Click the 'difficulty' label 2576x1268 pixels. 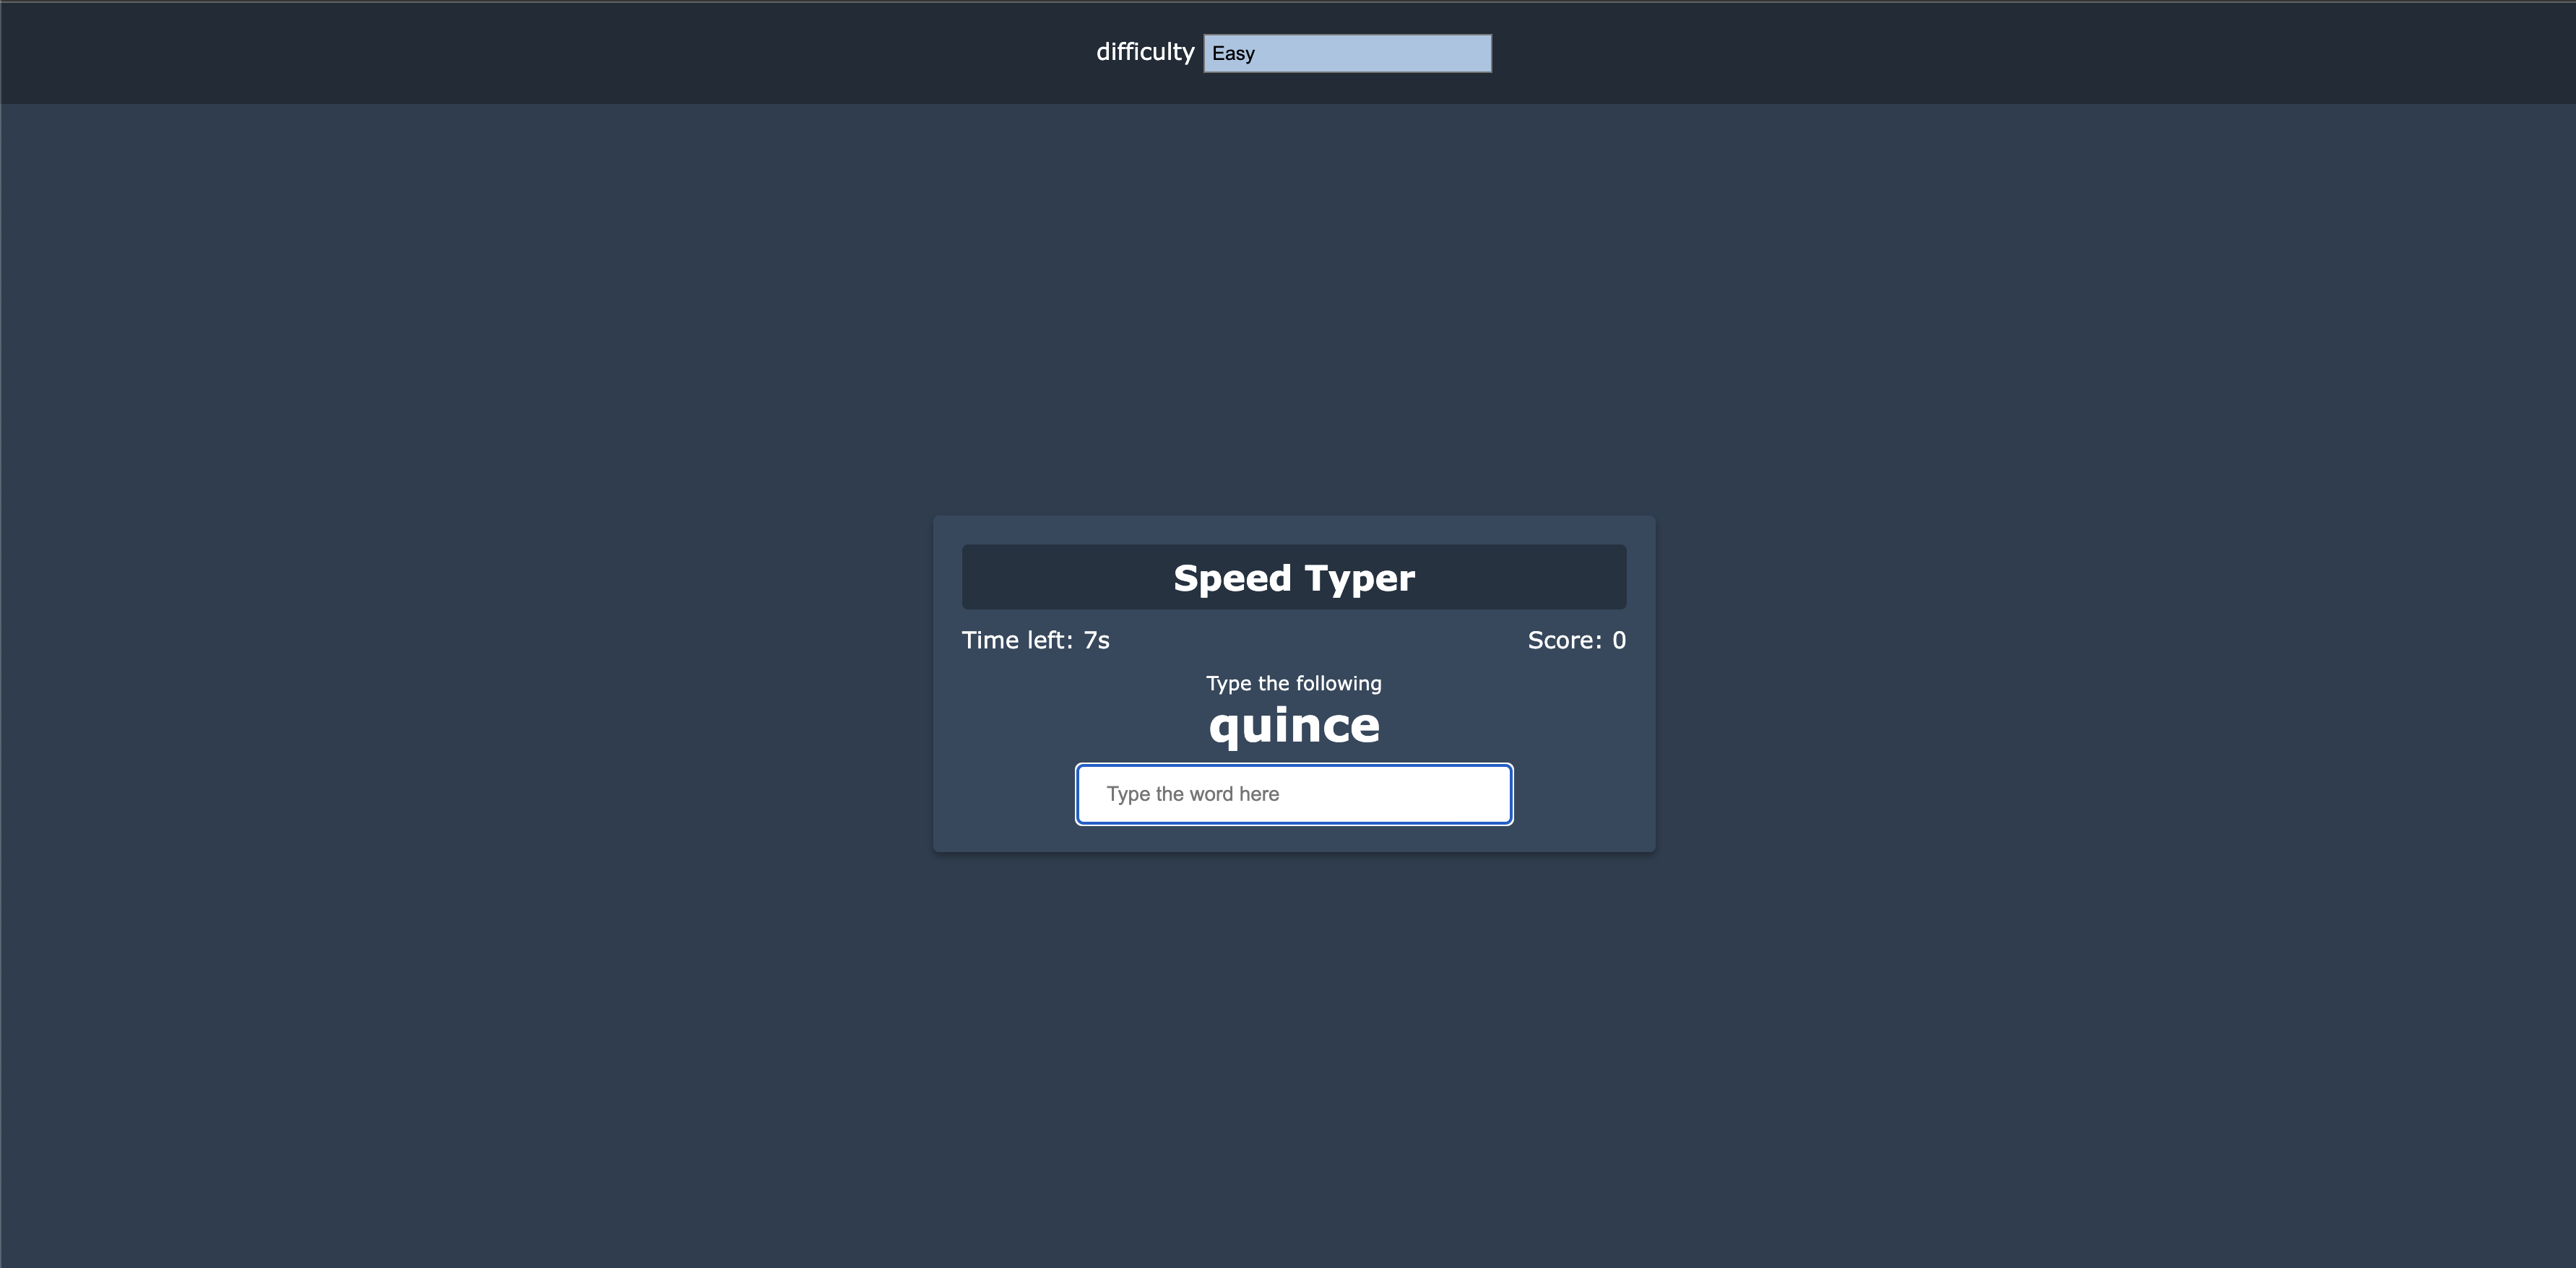pyautogui.click(x=1145, y=52)
